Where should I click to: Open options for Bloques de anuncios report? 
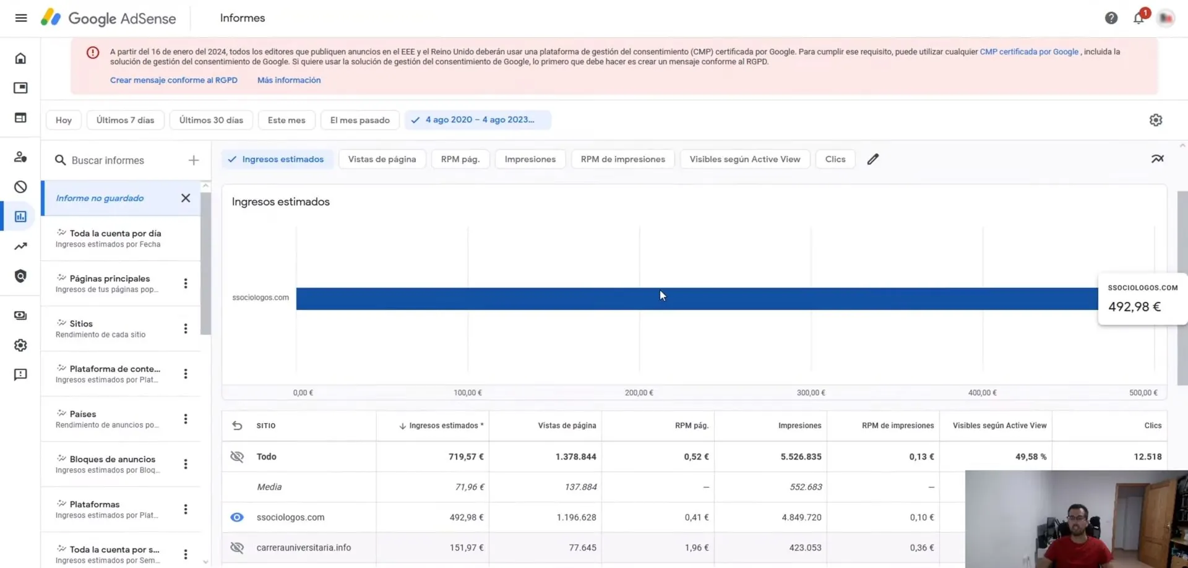[186, 464]
